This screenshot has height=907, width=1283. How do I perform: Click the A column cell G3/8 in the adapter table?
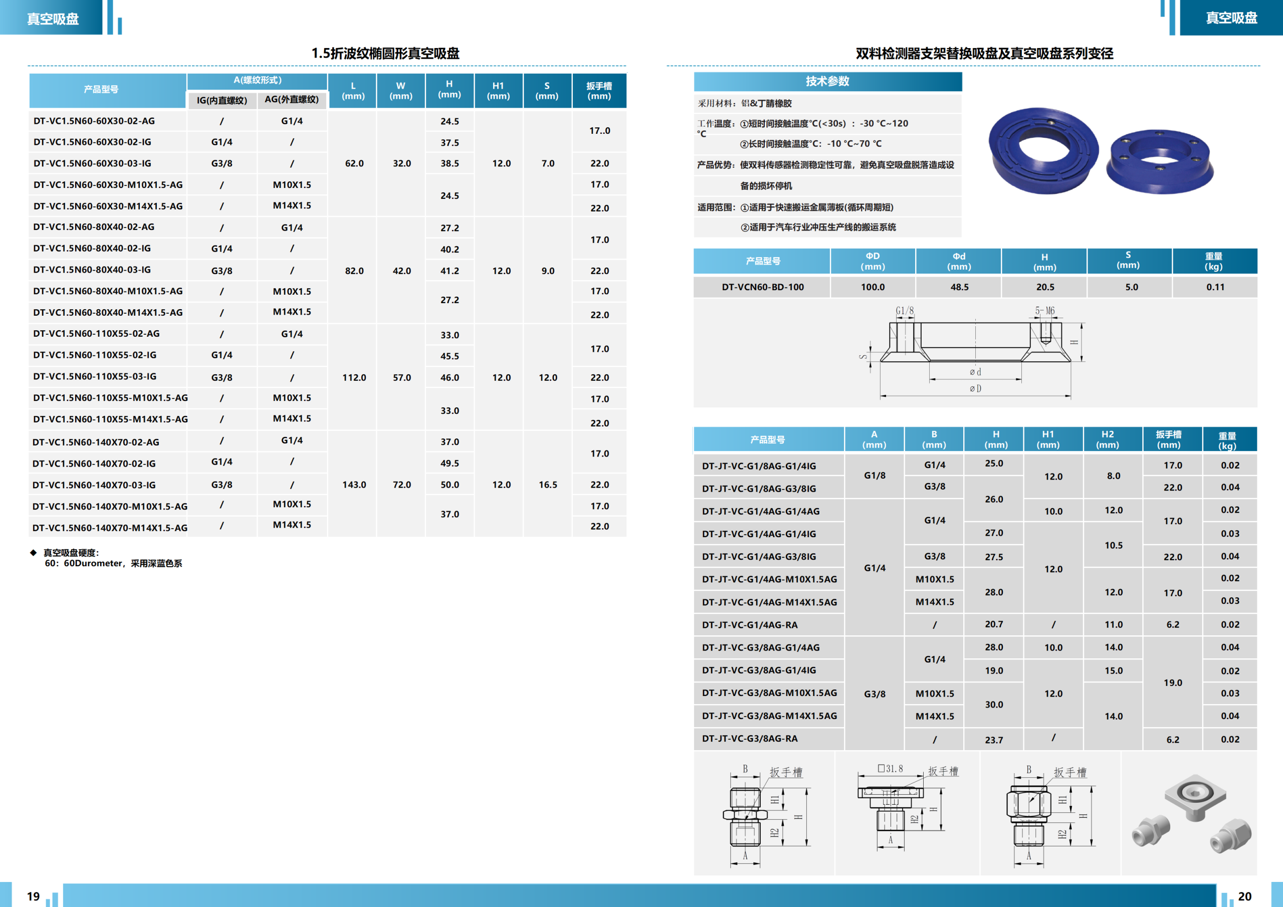875,694
